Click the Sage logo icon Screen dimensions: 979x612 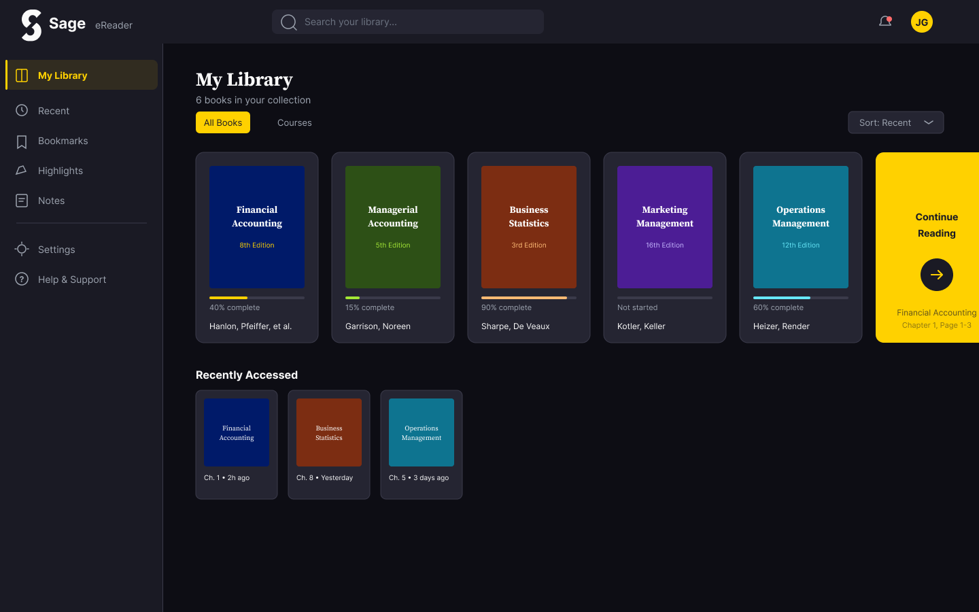(x=31, y=25)
